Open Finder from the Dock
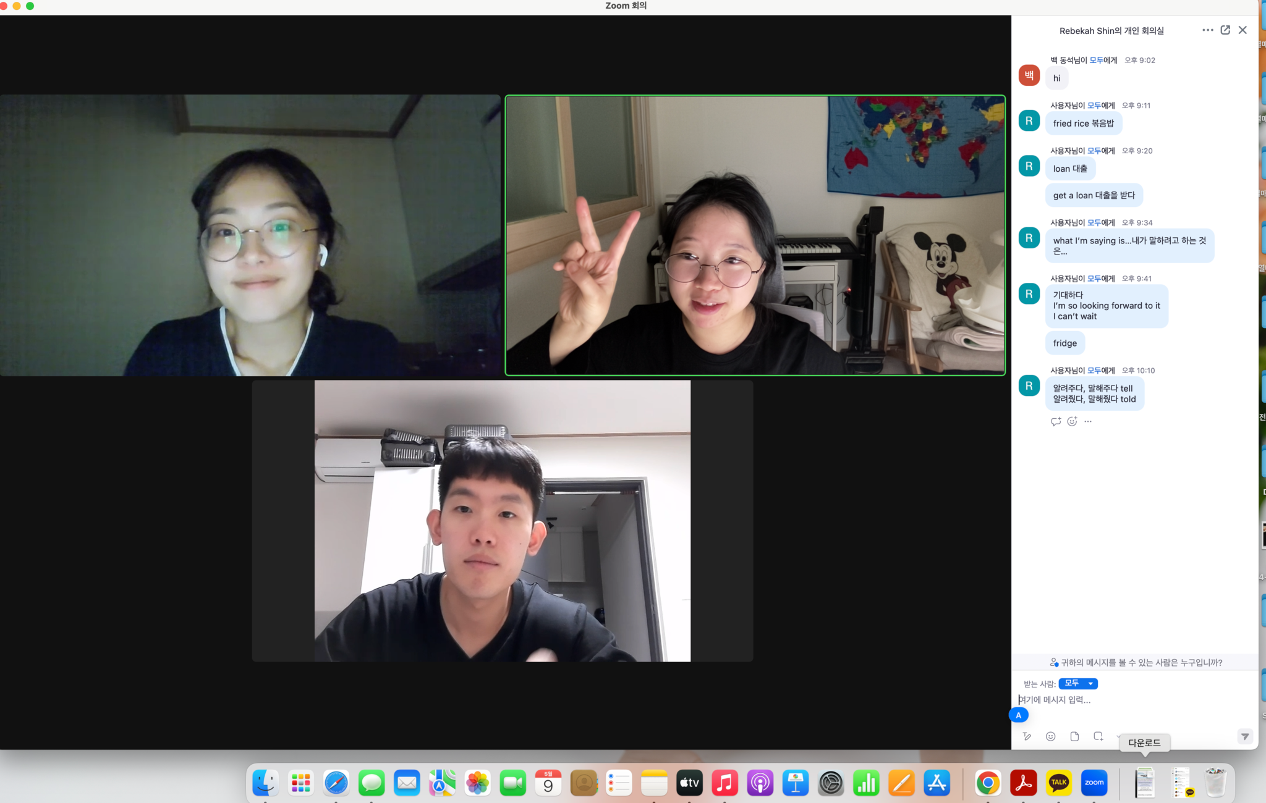This screenshot has height=803, width=1266. pos(265,783)
